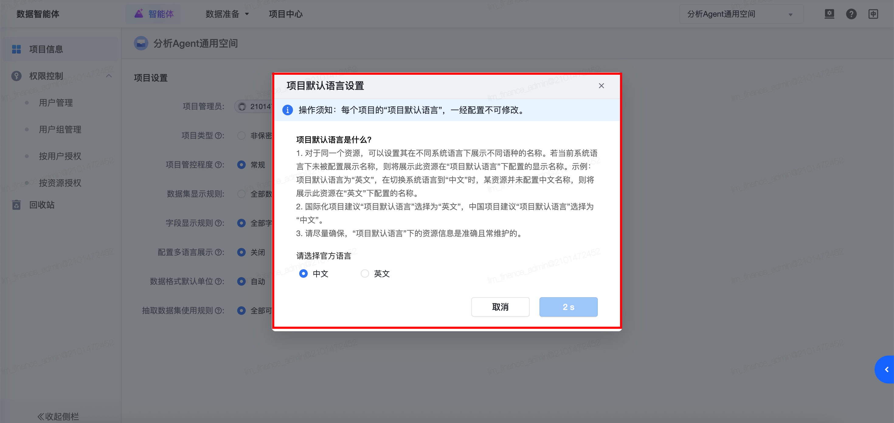Viewport: 894px width, 423px height.
Task: Open the monitor settings icon in header
Action: point(829,14)
